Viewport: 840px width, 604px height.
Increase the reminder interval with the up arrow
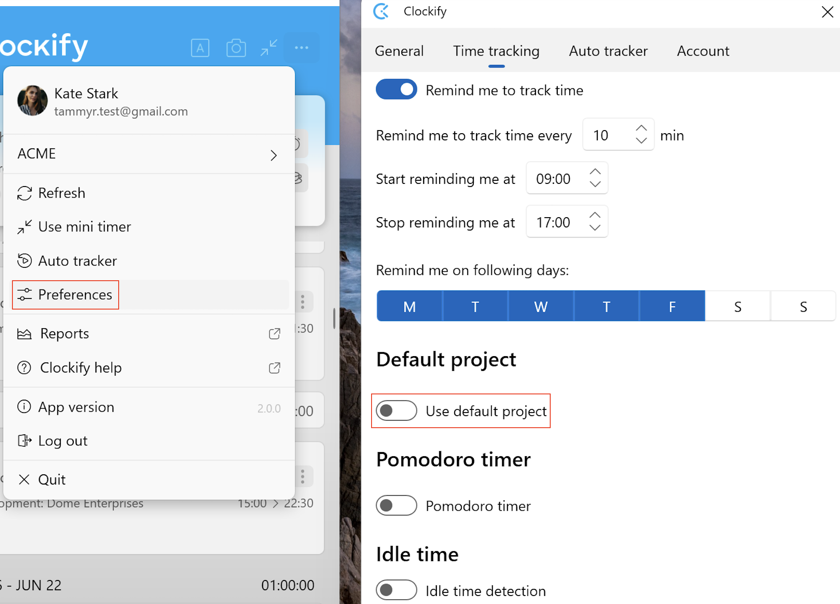[x=641, y=127]
